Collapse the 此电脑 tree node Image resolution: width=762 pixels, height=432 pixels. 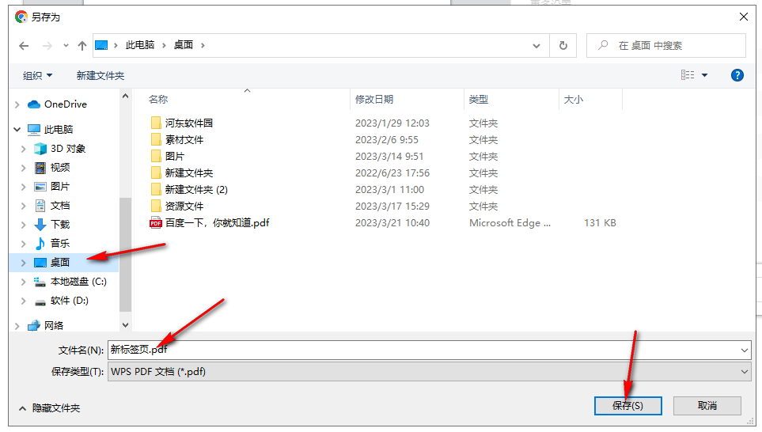pyautogui.click(x=17, y=130)
